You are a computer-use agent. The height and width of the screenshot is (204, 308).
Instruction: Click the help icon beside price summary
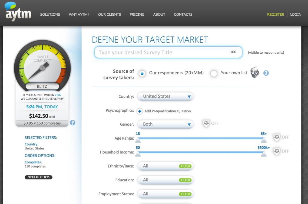click(x=72, y=123)
